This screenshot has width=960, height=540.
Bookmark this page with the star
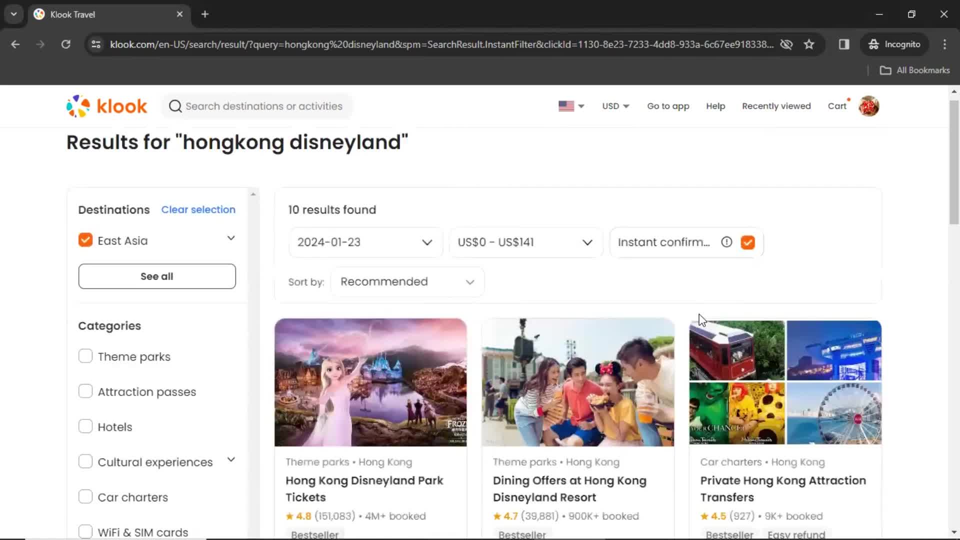pyautogui.click(x=809, y=44)
